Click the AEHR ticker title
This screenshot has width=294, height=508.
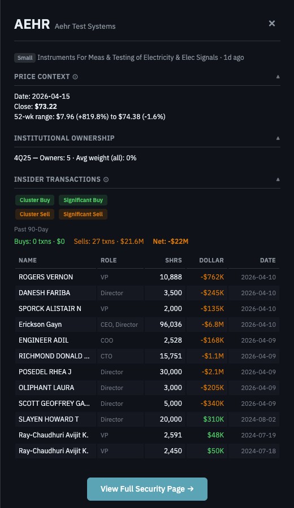(x=32, y=24)
